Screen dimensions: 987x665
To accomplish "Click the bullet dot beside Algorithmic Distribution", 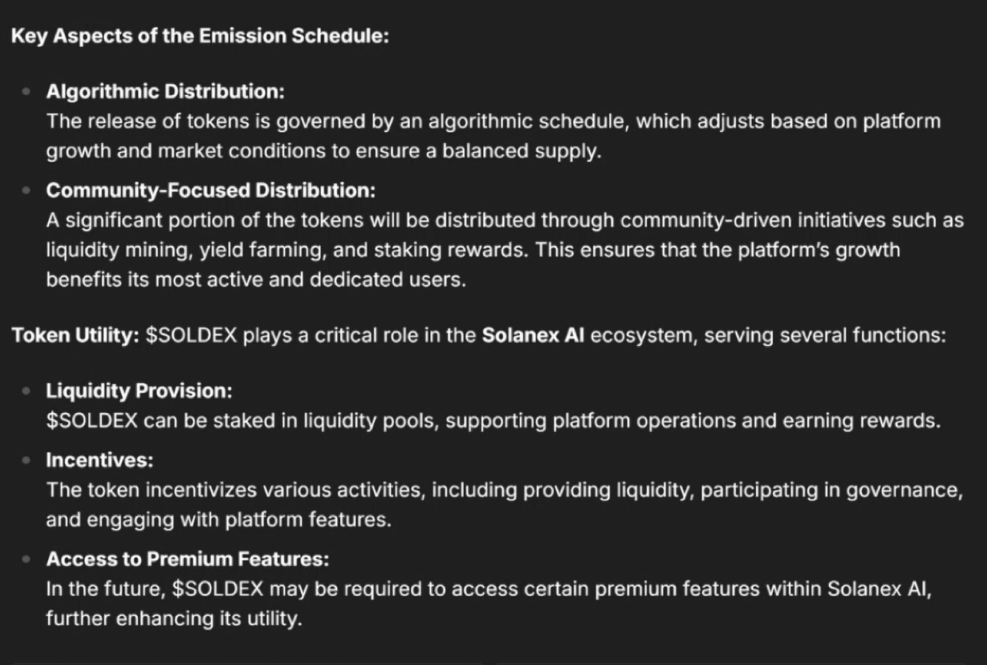I will 26,91.
